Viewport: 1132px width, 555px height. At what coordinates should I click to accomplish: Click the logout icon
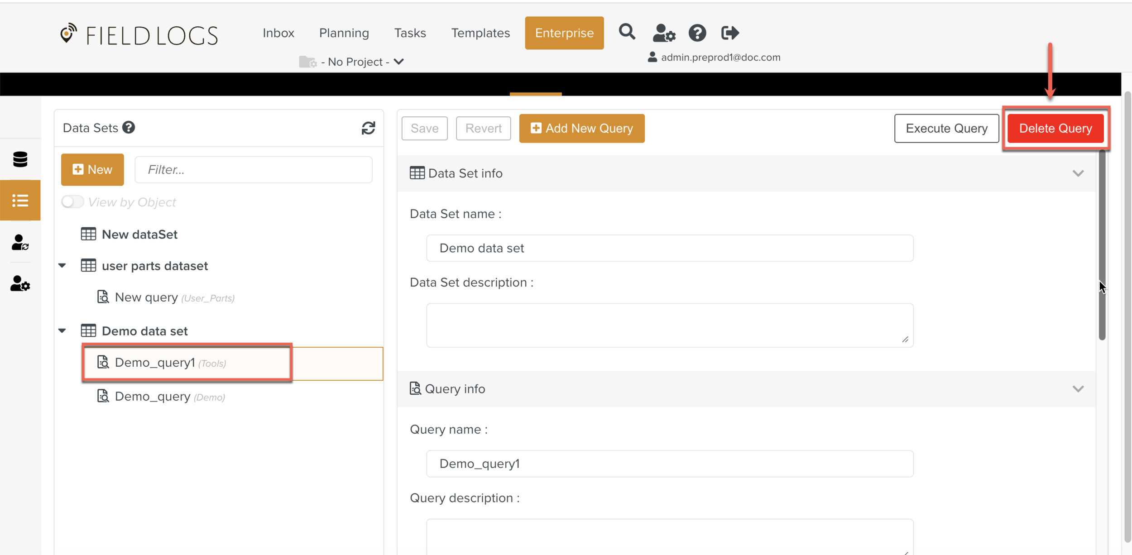click(x=729, y=33)
